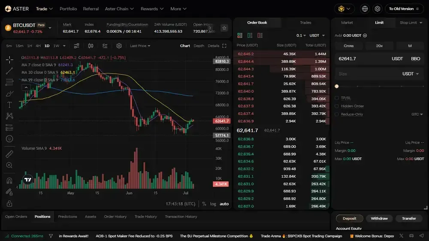Expand chart to fullscreen
Image resolution: width=429 pixels, height=241 pixels.
click(x=224, y=46)
